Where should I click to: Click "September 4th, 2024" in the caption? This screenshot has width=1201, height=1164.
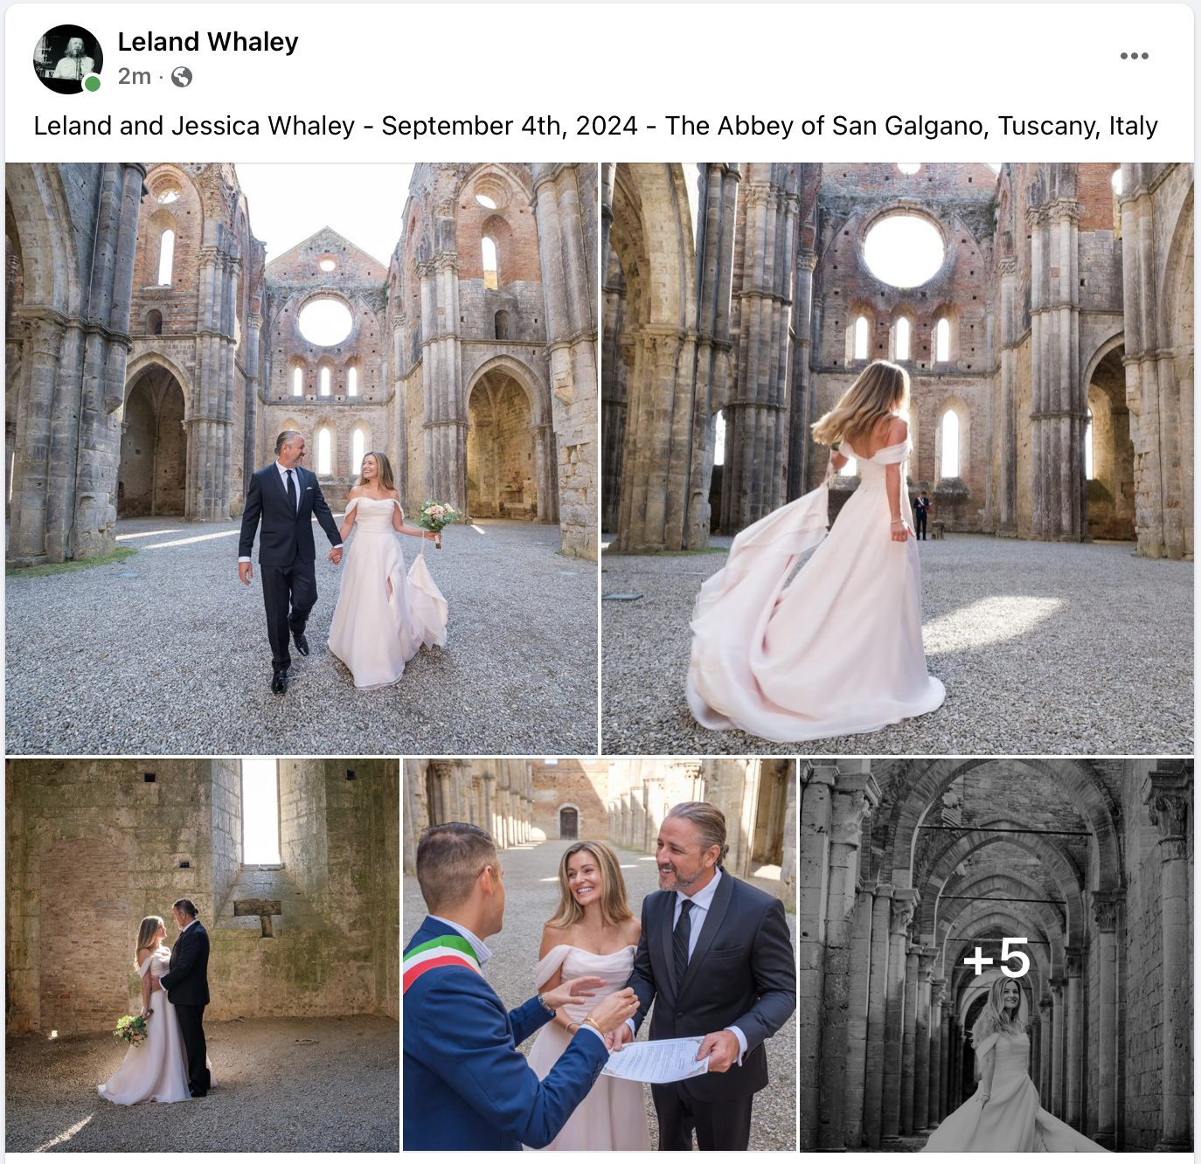[510, 126]
